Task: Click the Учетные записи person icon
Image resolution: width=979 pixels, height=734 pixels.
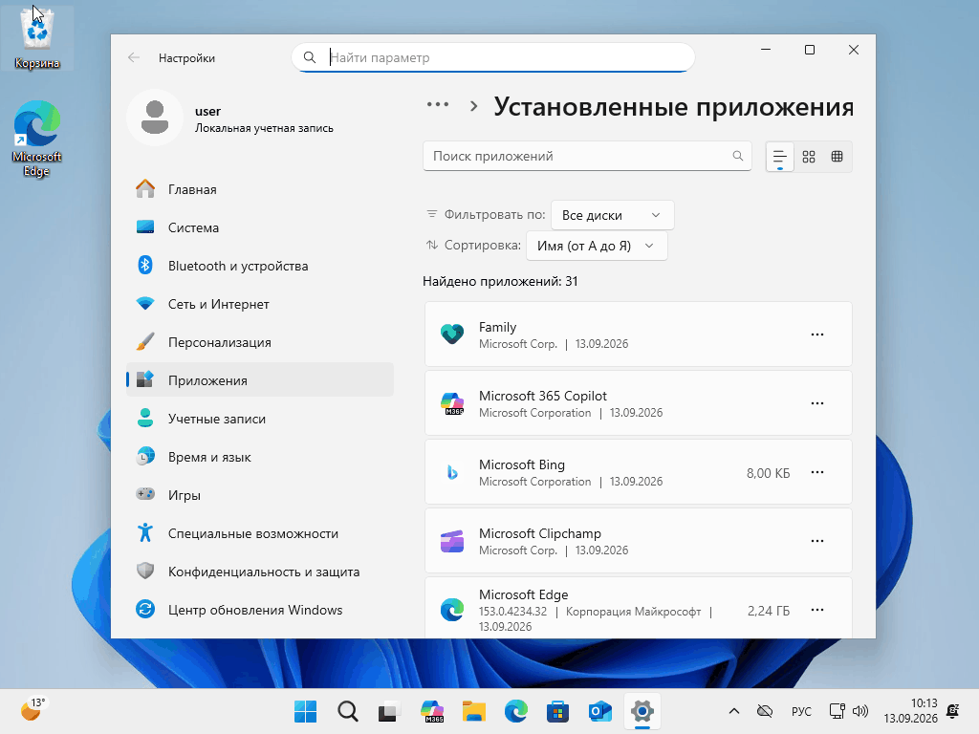Action: coord(145,419)
